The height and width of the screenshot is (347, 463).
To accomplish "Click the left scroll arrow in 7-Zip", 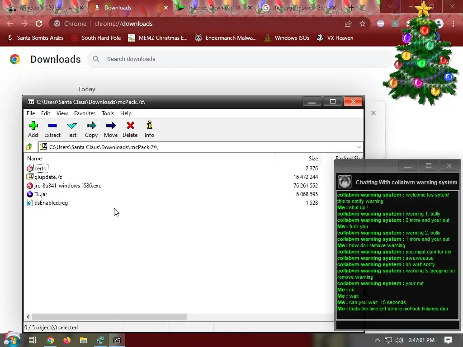I will [x=28, y=317].
